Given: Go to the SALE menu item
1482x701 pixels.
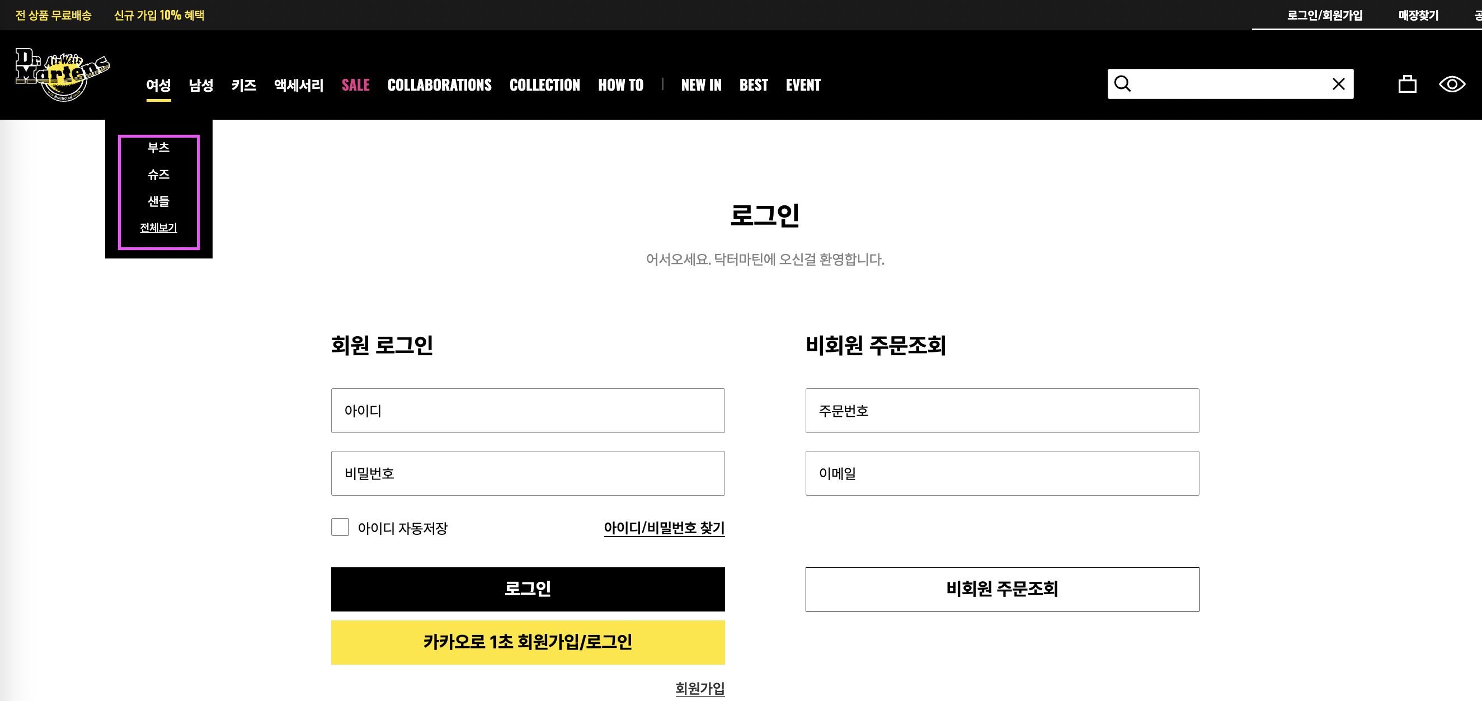Looking at the screenshot, I should [355, 85].
